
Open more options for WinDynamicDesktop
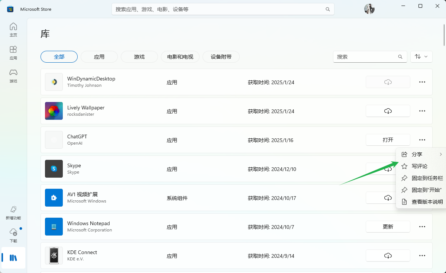[422, 82]
